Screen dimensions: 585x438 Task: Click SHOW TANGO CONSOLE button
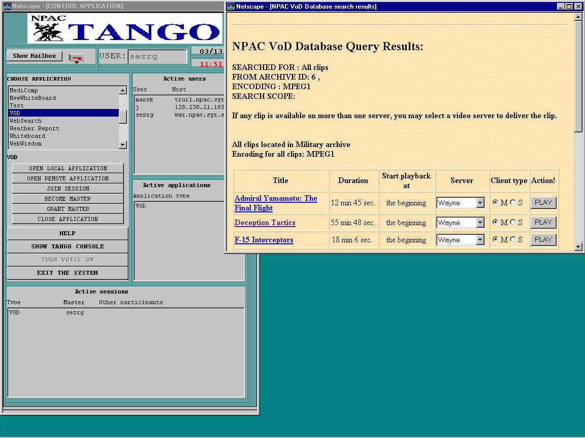click(x=68, y=246)
